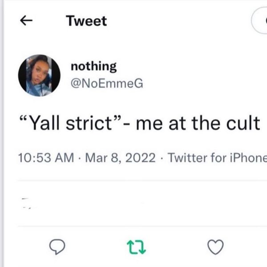Click the tweet text "me at the cult"
267x267 pixels.
(198, 122)
